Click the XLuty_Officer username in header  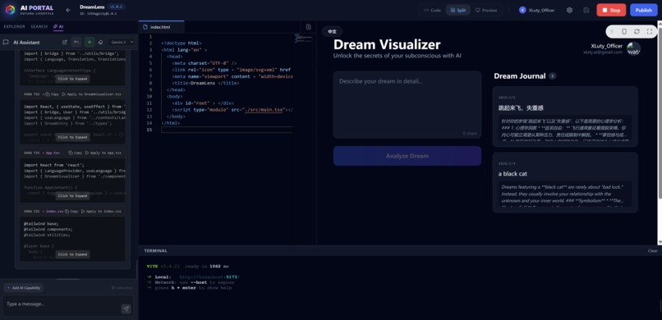541,10
